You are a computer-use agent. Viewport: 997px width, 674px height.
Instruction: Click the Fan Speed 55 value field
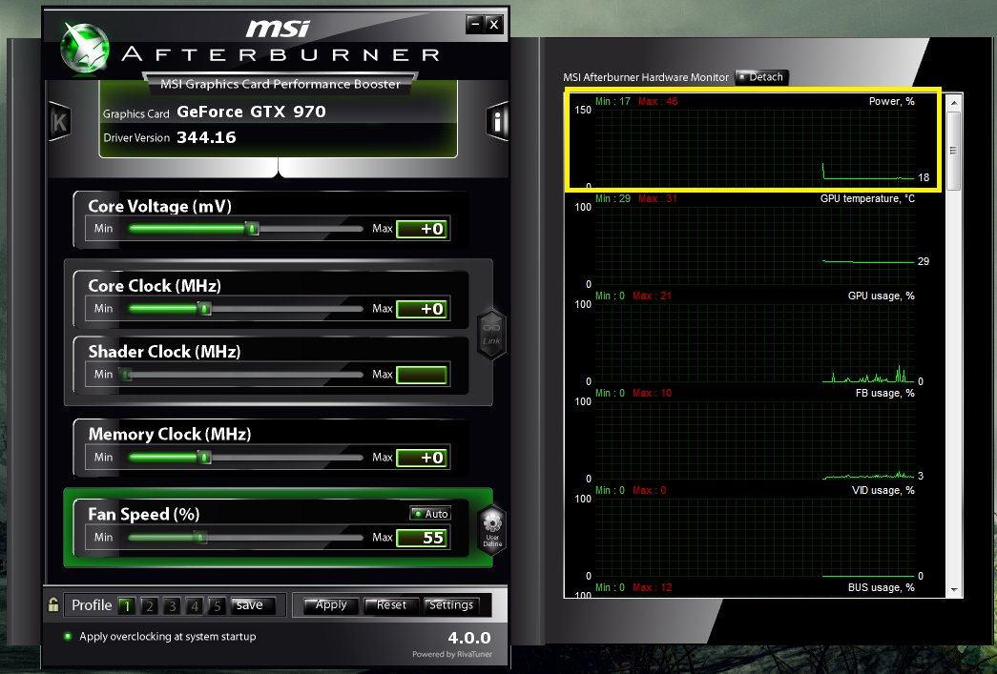click(x=423, y=538)
